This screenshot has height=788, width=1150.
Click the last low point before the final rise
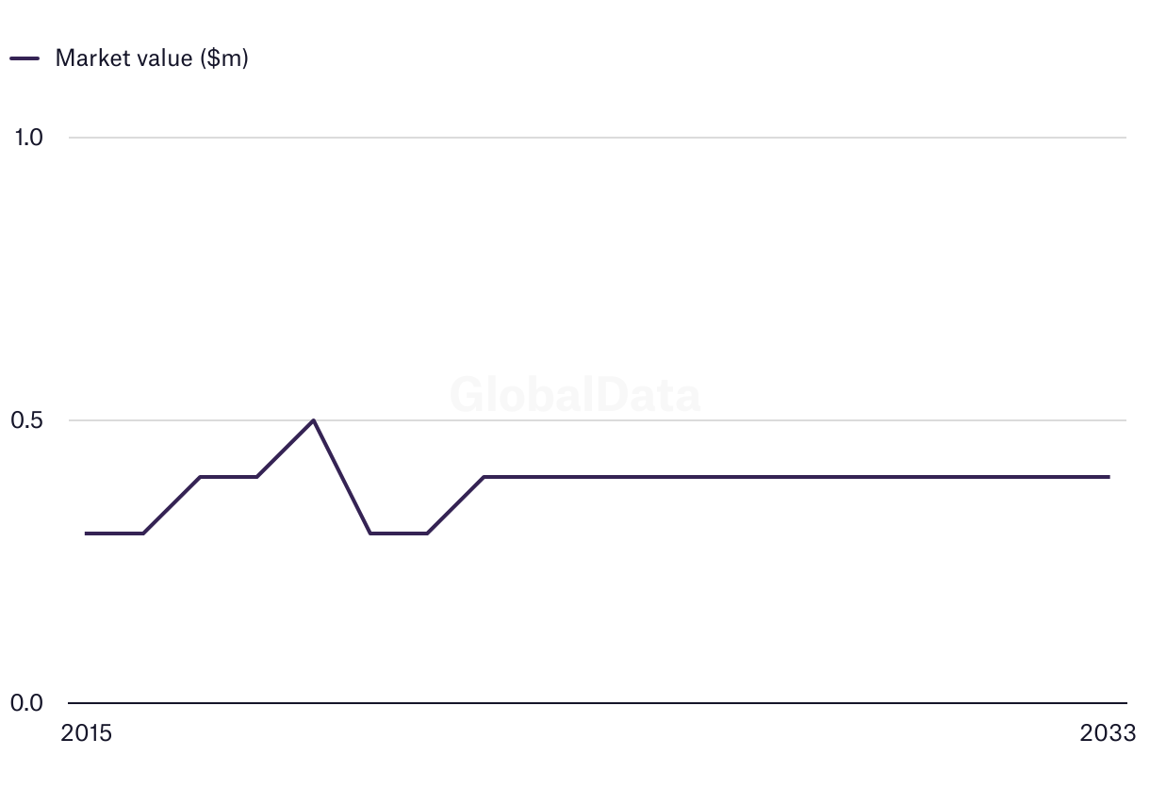coord(427,534)
